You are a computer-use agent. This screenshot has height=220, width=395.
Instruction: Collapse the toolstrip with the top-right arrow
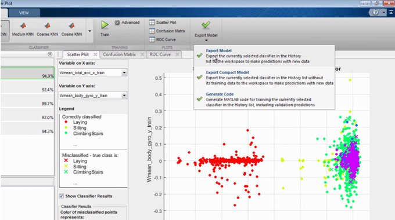pos(391,12)
